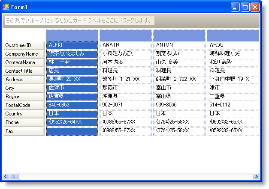Click company name 喫茶たいむましん
This screenshot has width=269, height=189.
tap(72, 54)
